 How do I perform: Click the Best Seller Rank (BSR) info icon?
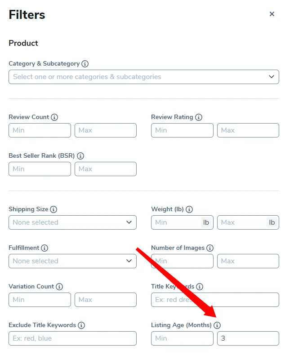tap(80, 155)
